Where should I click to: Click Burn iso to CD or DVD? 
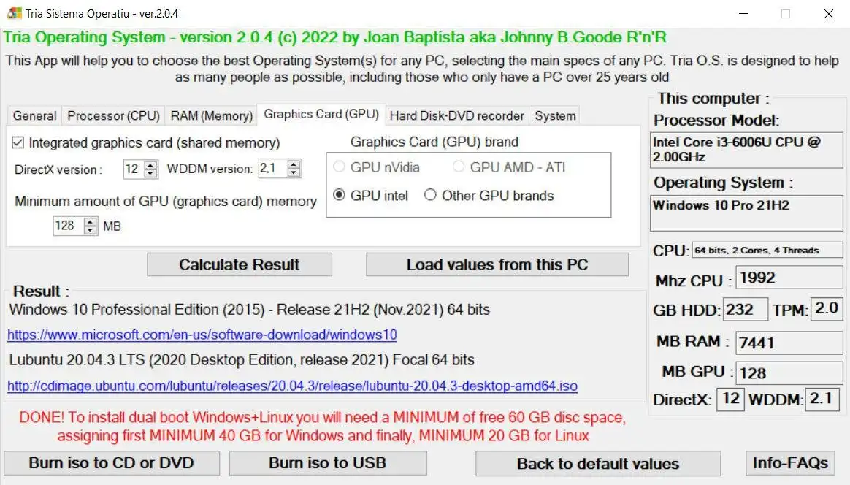(x=112, y=463)
